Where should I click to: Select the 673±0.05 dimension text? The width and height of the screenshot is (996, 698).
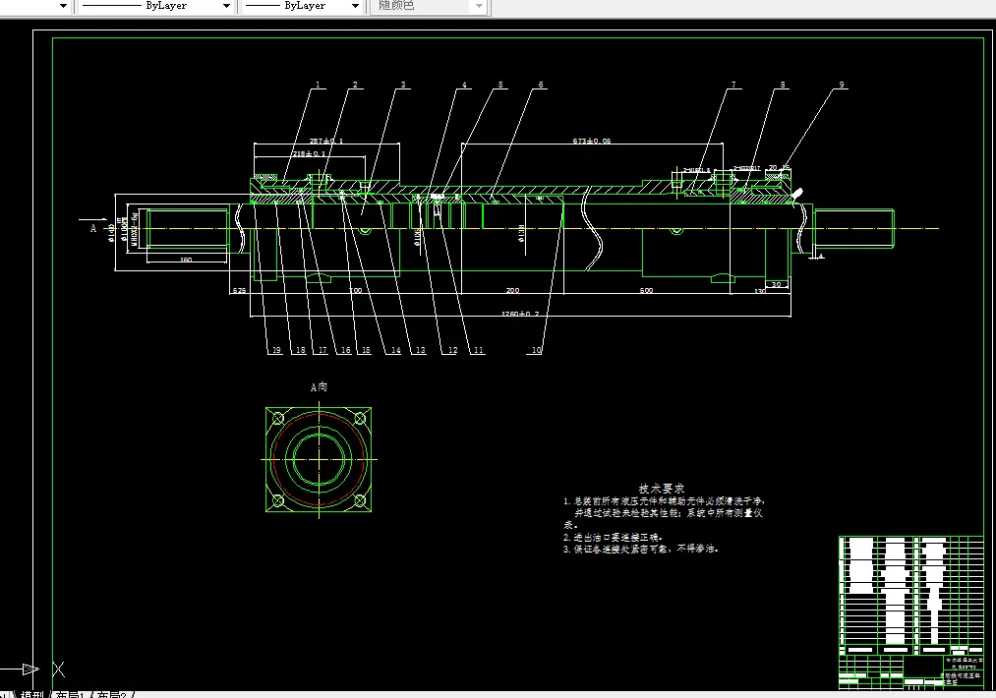tap(591, 141)
